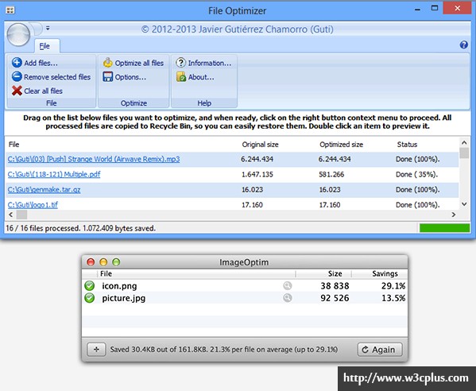This screenshot has height=391, width=476.
Task: Click the Information question mark icon
Action: pyautogui.click(x=181, y=63)
